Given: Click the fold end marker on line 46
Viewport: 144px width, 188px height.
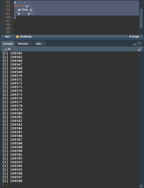Looking at the screenshot, I should tap(11, 17).
